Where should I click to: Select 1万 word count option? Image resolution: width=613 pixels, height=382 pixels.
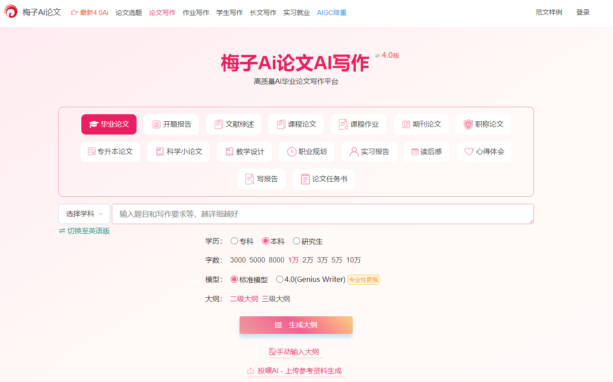293,260
